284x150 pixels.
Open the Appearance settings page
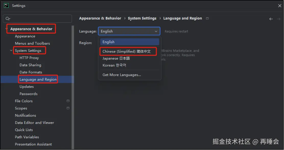pos(25,36)
